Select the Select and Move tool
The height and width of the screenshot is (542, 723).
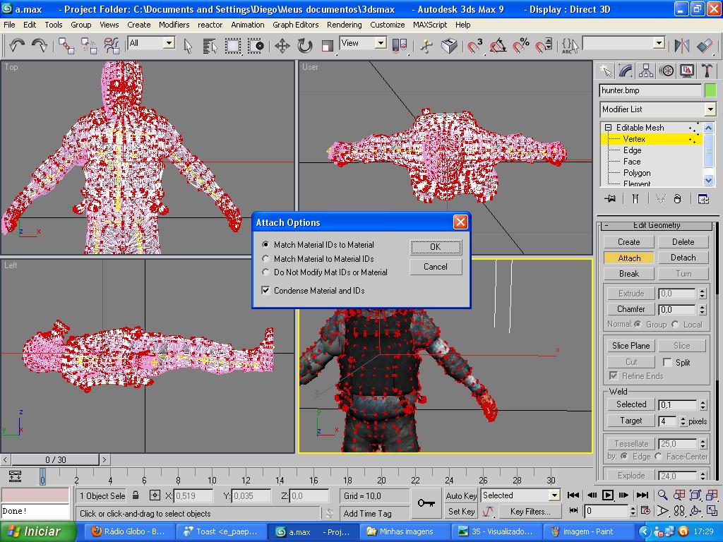[282, 46]
